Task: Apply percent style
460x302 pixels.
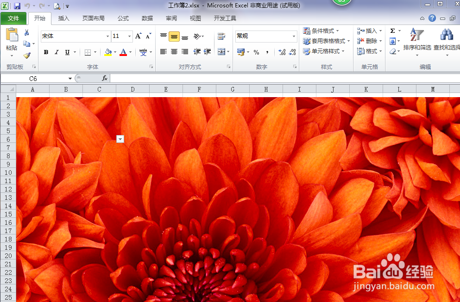Action: pos(256,52)
